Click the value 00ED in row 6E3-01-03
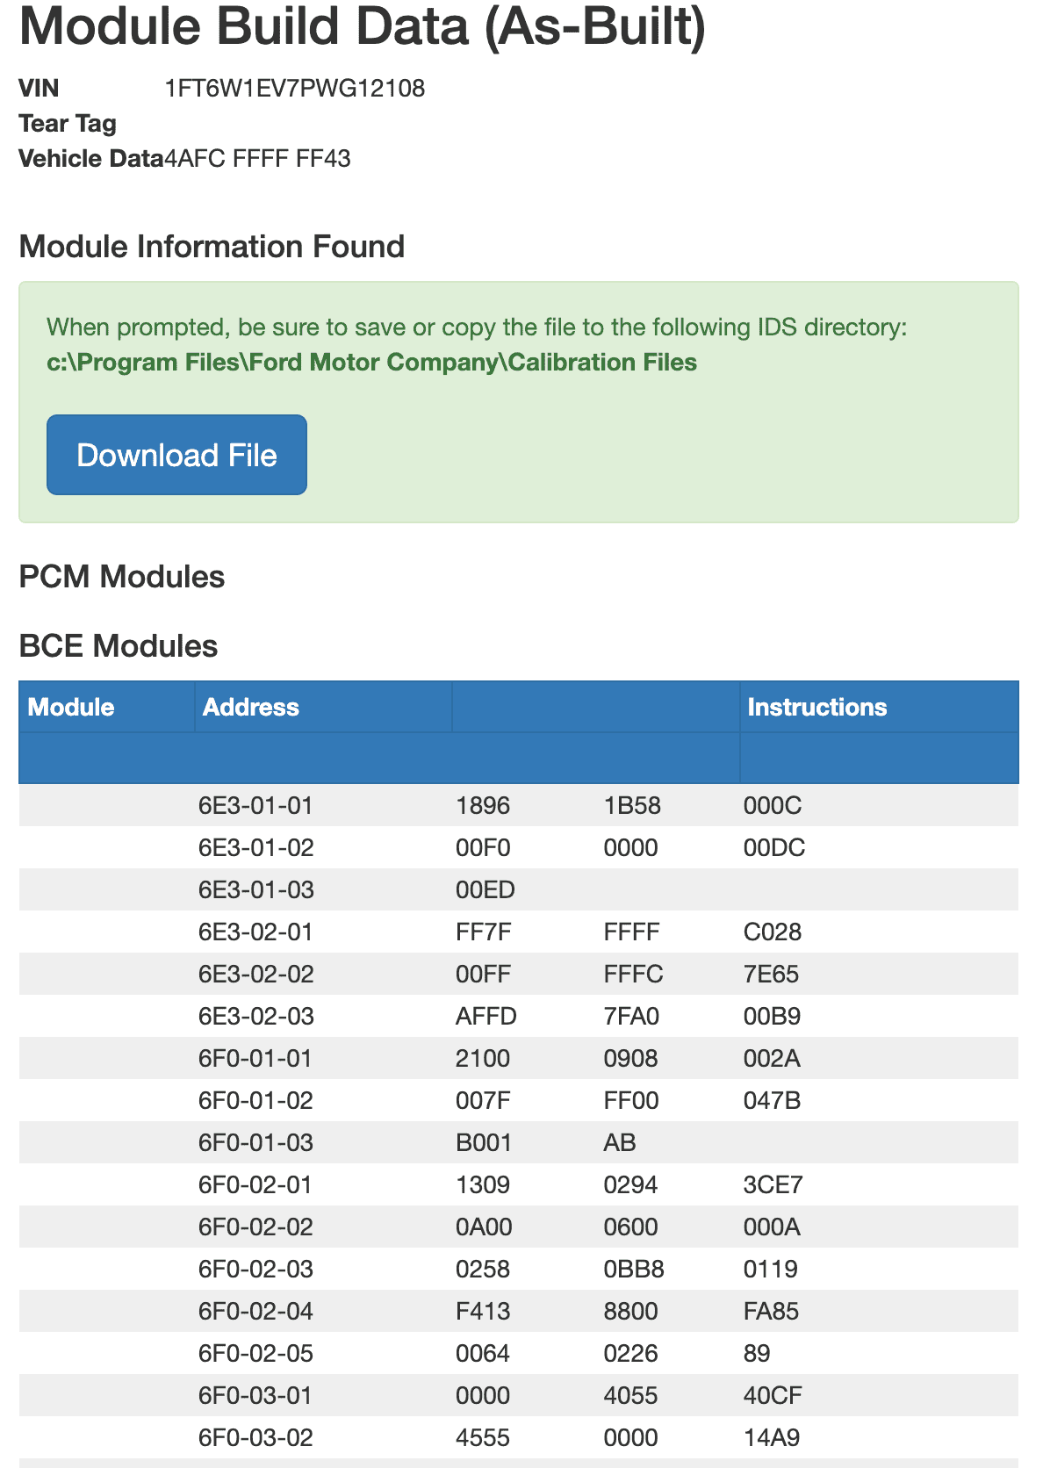The width and height of the screenshot is (1043, 1468). pos(486,889)
